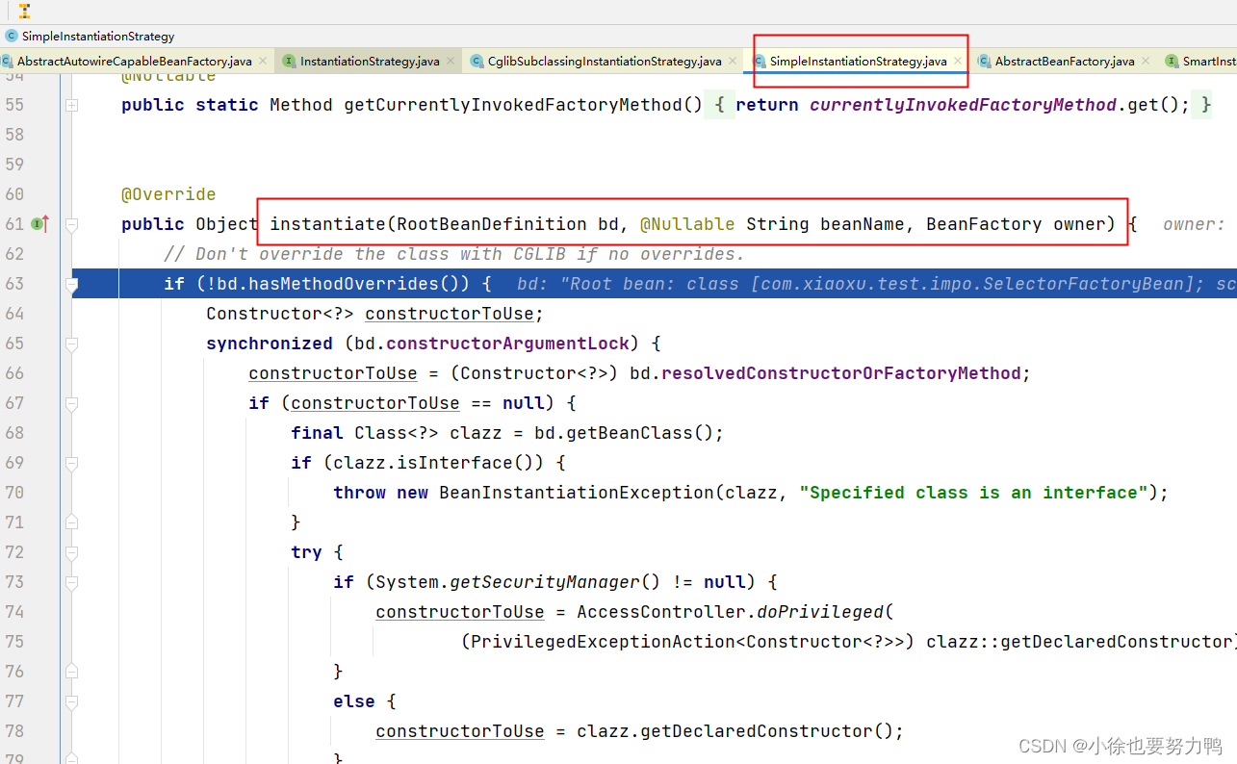Screen dimensions: 1237x764
Task: Click the interface icon on InstantiationStrategy.java tab
Action: [x=290, y=61]
